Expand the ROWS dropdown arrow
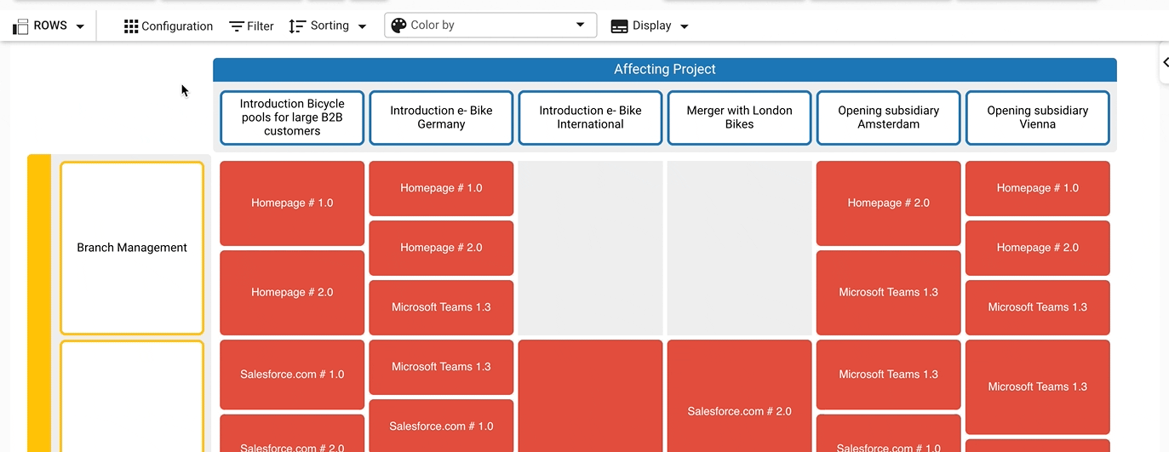Image resolution: width=1169 pixels, height=452 pixels. [80, 26]
